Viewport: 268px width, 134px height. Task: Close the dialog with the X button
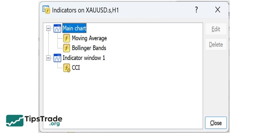[x=218, y=10]
